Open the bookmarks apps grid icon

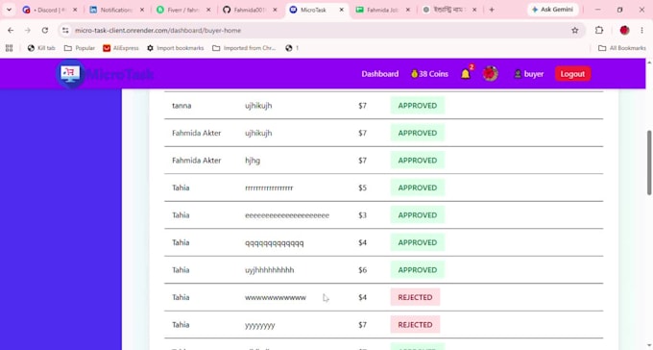coord(10,48)
